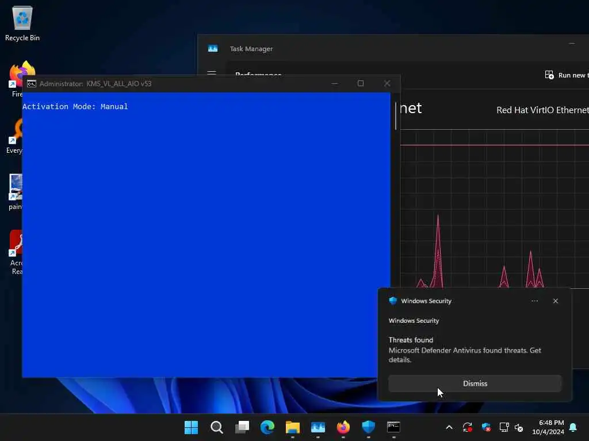The image size is (589, 441).
Task: Open the Start menu
Action: click(x=191, y=427)
